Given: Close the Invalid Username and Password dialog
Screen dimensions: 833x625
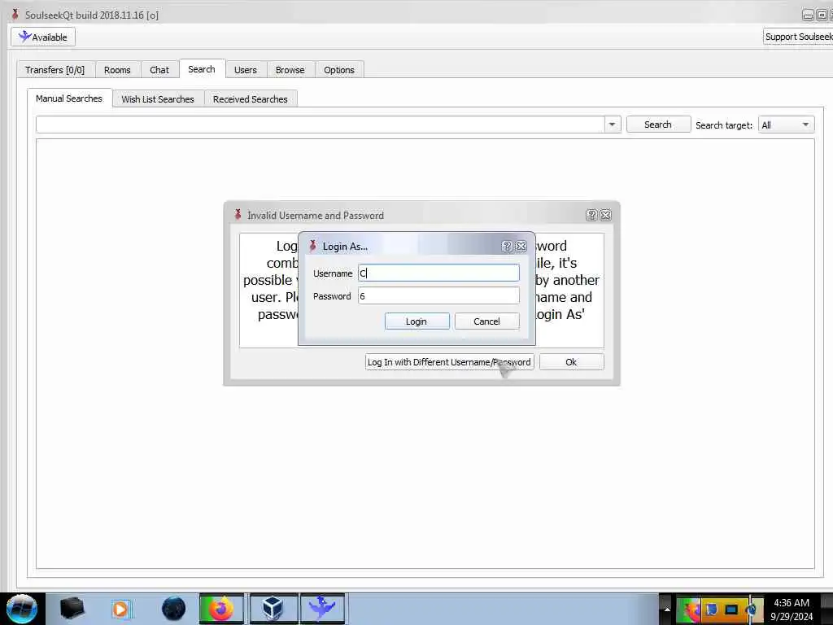Looking at the screenshot, I should click(x=605, y=215).
